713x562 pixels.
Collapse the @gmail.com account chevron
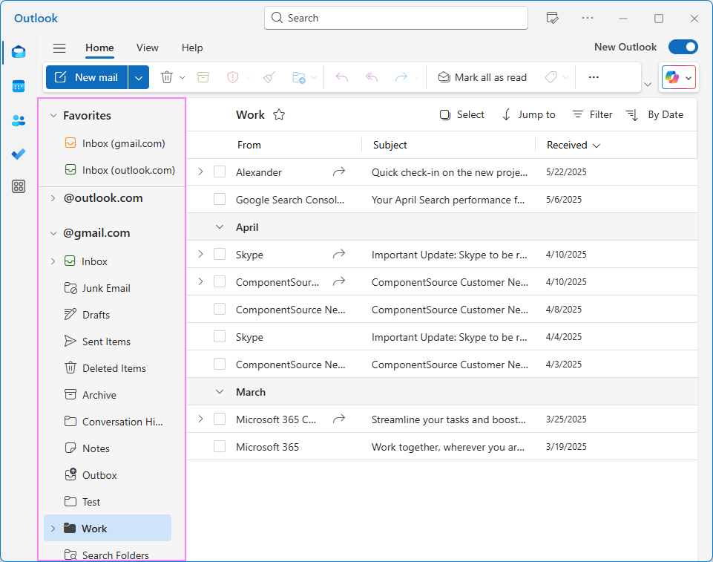point(53,233)
